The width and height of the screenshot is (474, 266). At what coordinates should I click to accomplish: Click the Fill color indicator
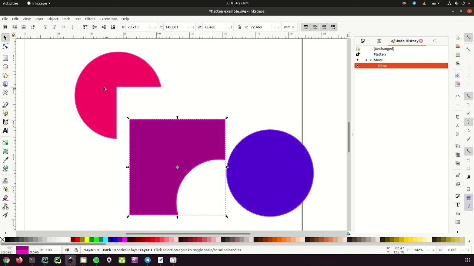22,248
